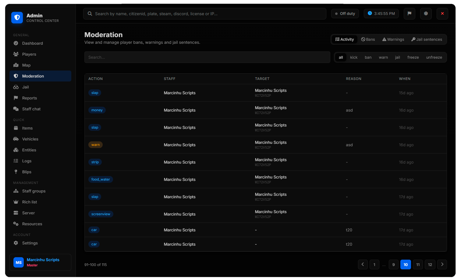This screenshot has width=461, height=280.
Task: Select the Warnings tab
Action: pyautogui.click(x=393, y=39)
